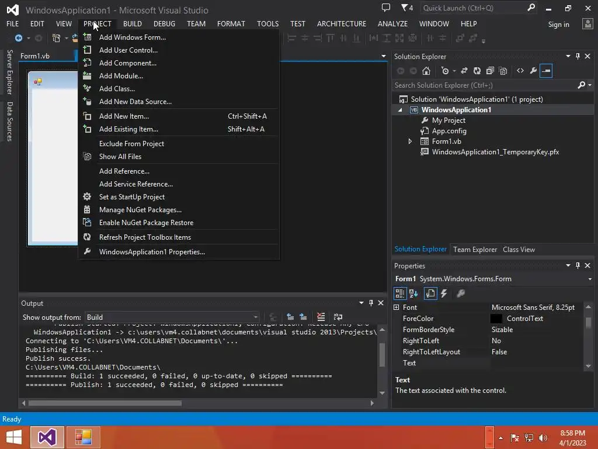598x449 pixels.
Task: Refresh Solution Explorer with circular arrows icon
Action: coord(477,71)
